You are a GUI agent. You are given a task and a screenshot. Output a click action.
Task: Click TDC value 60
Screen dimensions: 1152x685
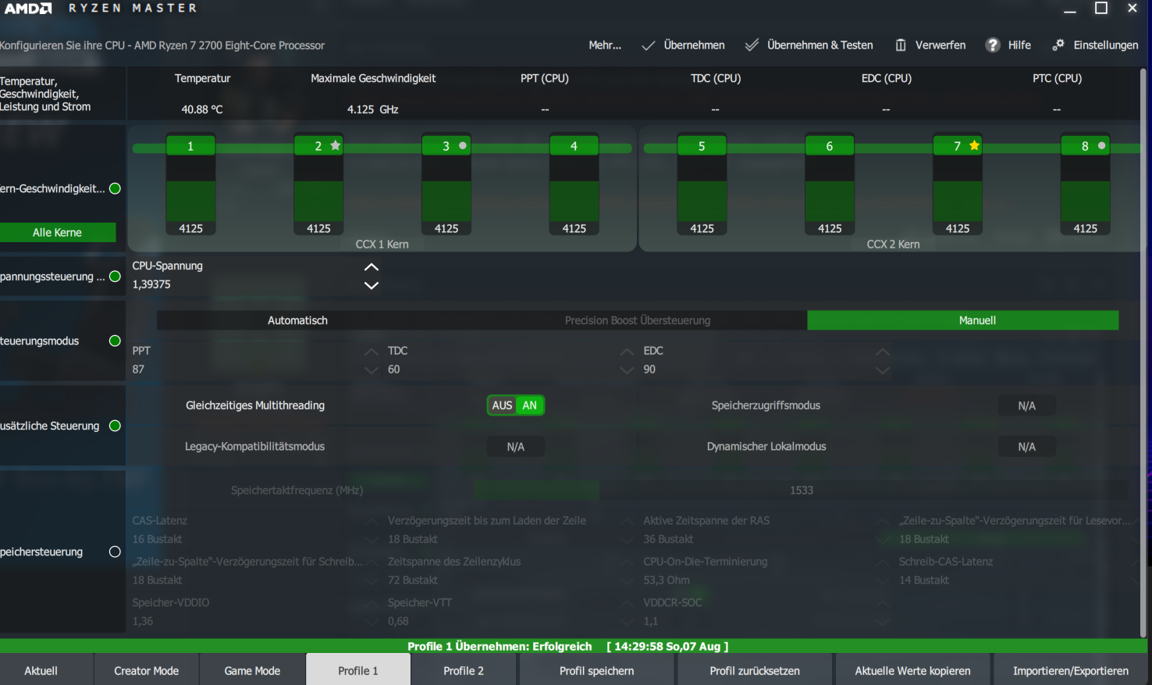(393, 369)
